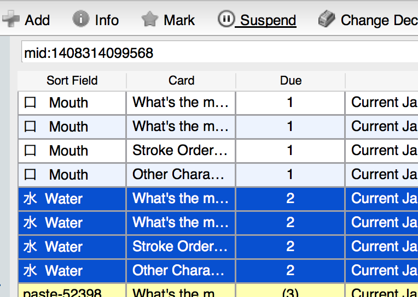Click the Add plus icon
418x297 pixels.
[x=10, y=20]
